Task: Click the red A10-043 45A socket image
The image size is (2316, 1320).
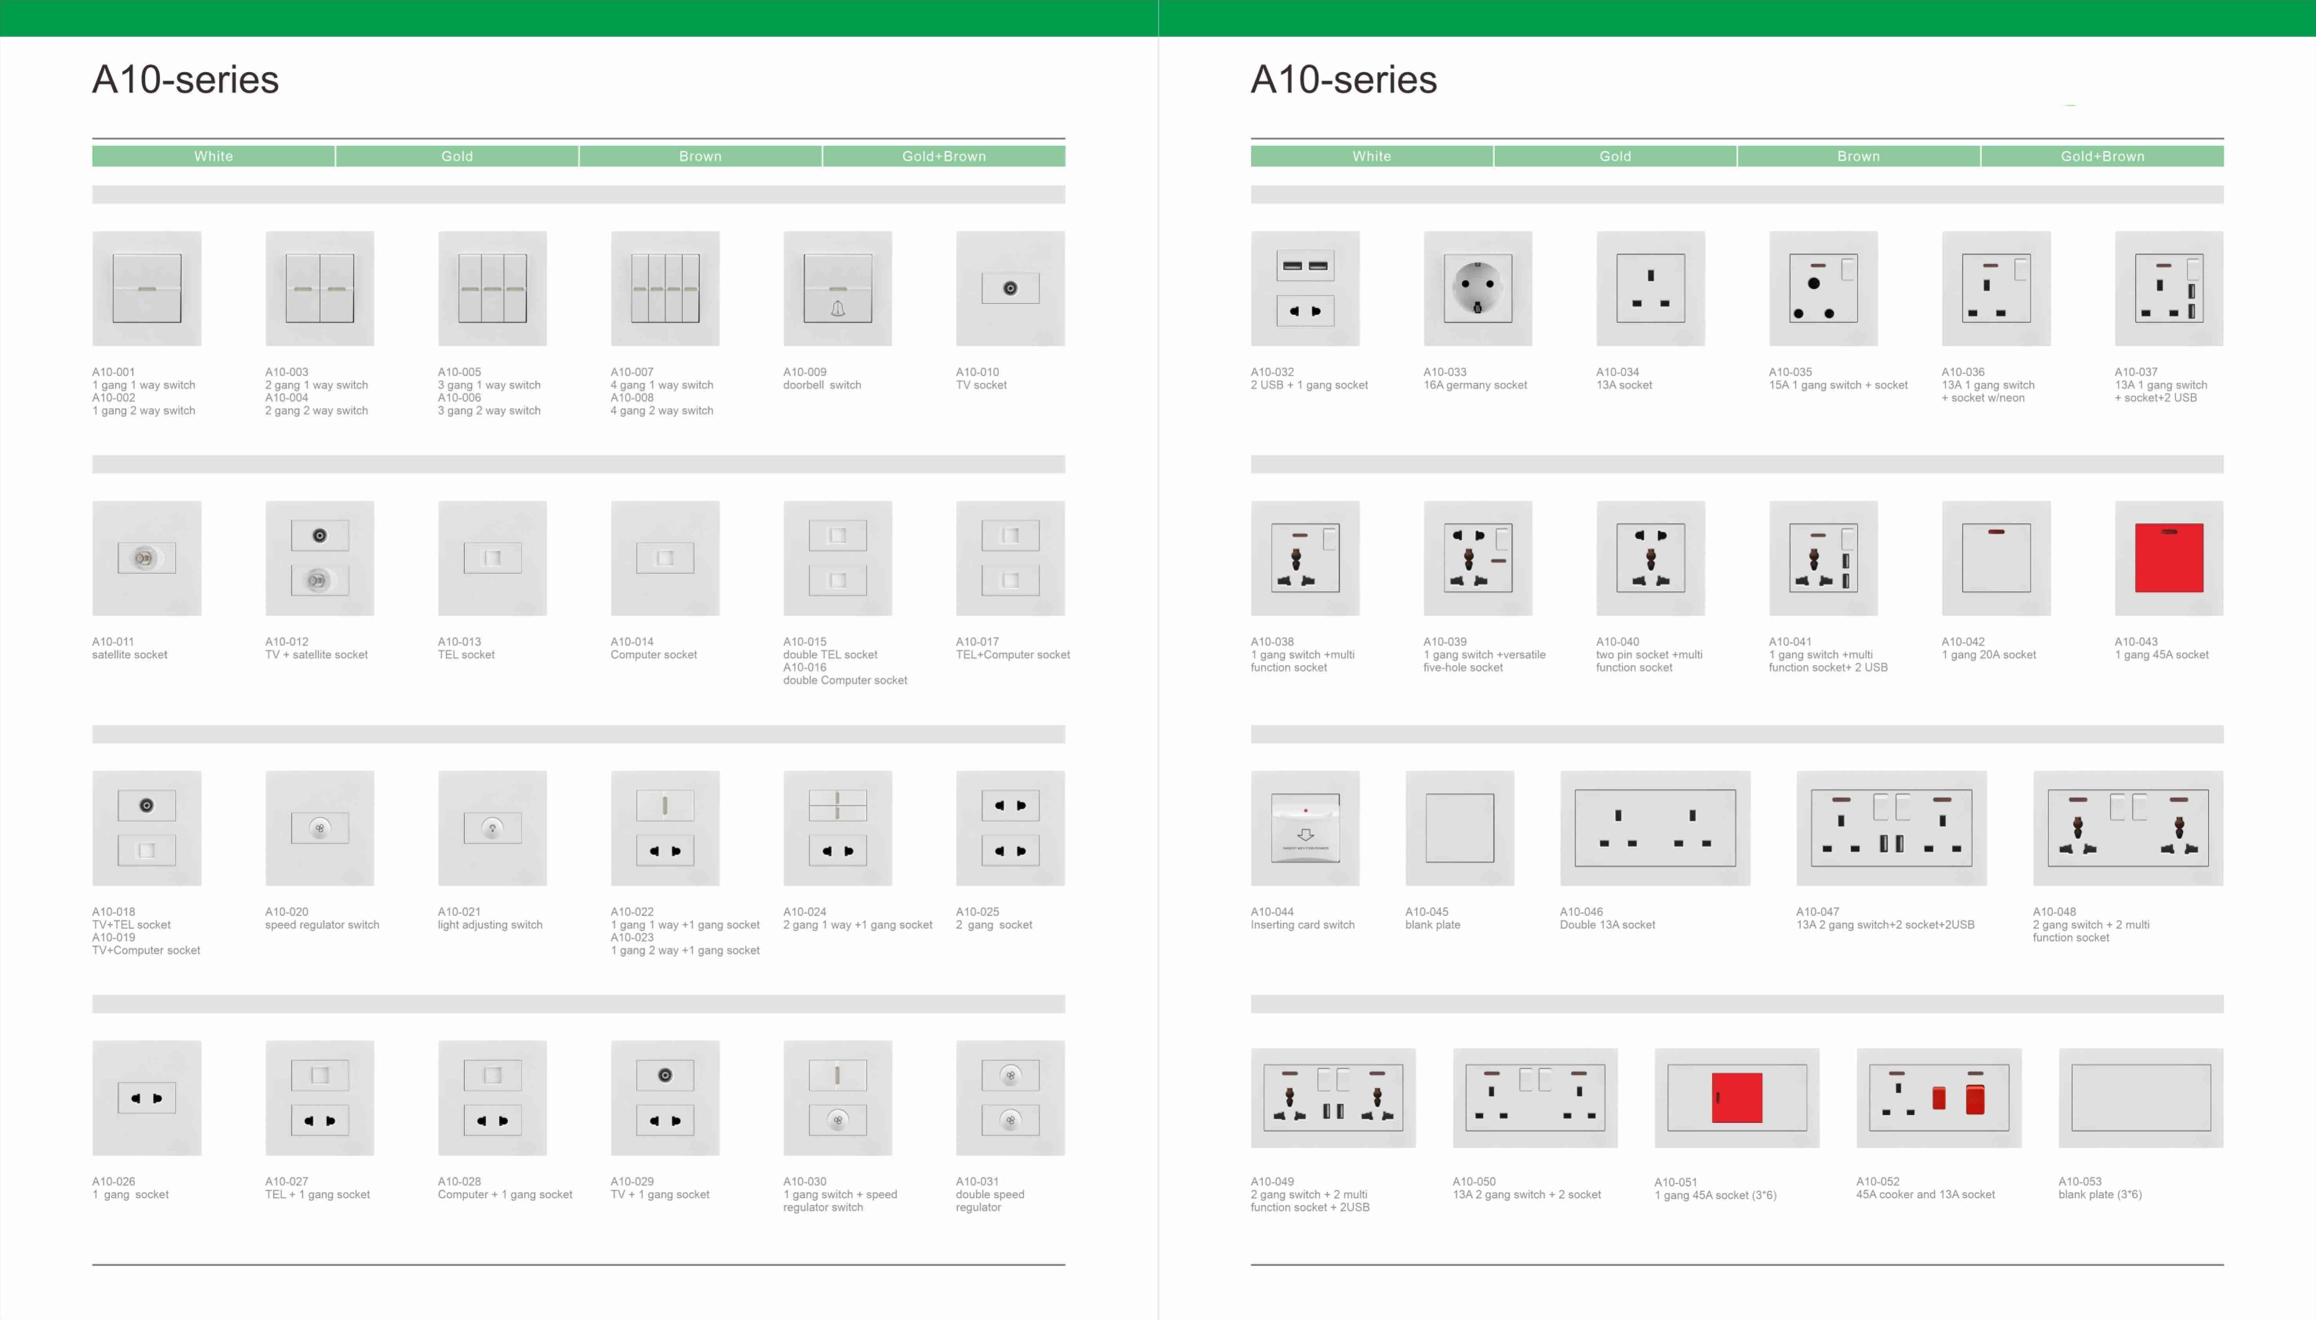Action: point(2169,558)
